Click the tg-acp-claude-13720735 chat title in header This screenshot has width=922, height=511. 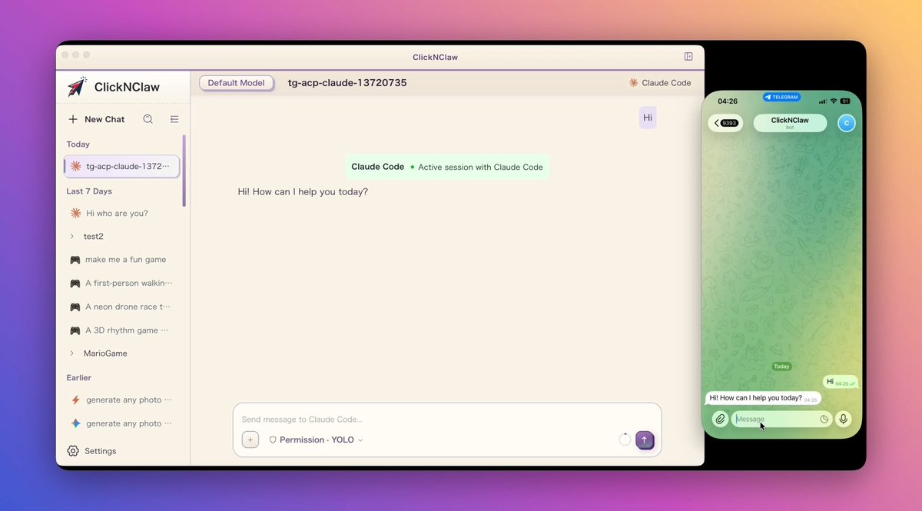347,83
